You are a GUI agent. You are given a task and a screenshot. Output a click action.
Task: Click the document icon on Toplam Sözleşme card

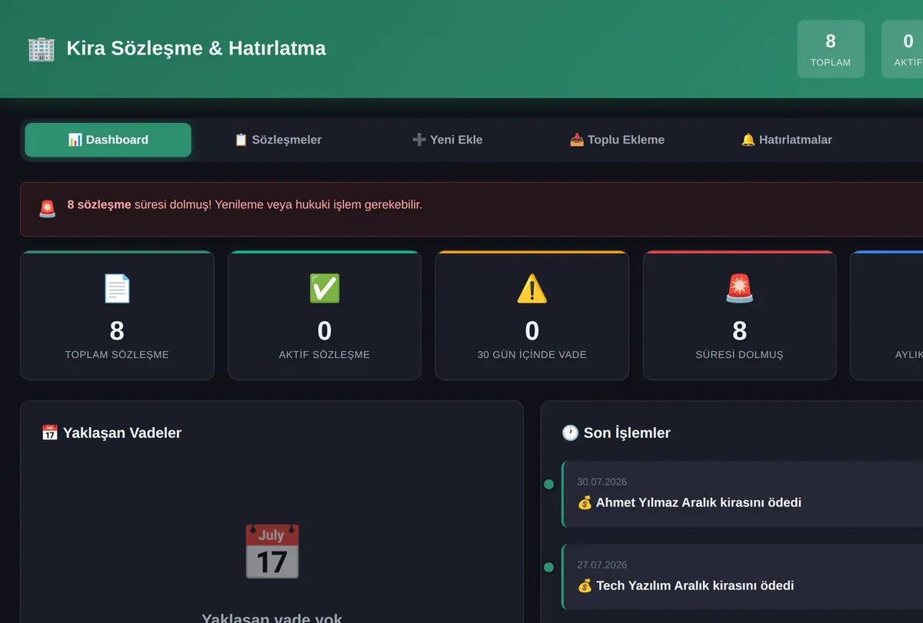point(117,289)
